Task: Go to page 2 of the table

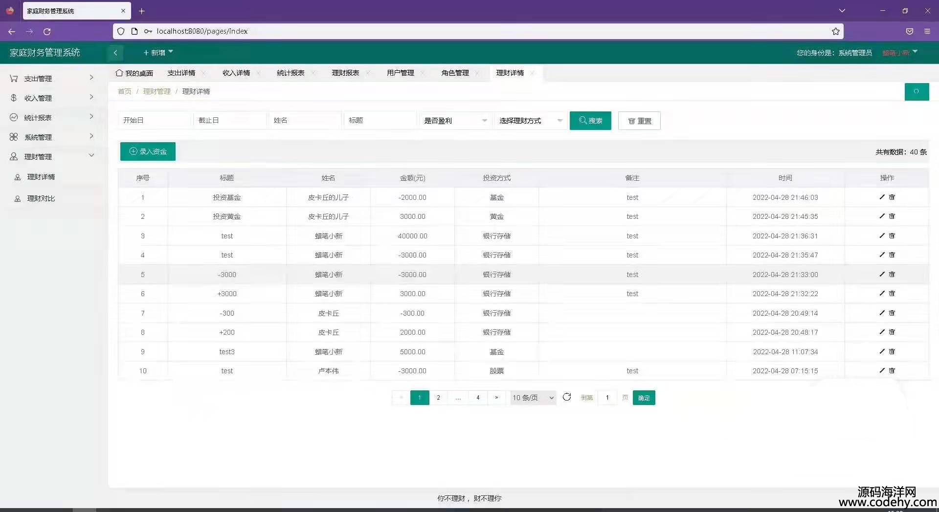Action: pos(438,398)
